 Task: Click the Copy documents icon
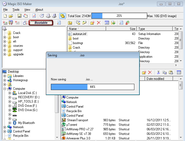(x=164, y=72)
